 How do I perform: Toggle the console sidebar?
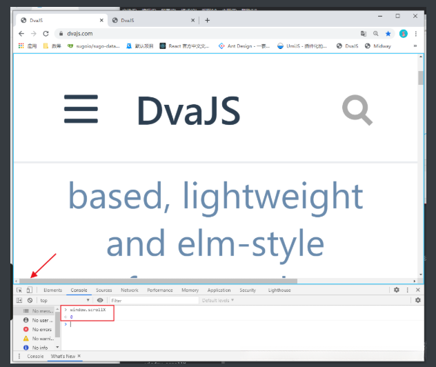pos(19,300)
